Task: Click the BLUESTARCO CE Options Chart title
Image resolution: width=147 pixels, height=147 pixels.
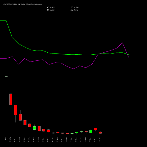Action: pos(23,4)
